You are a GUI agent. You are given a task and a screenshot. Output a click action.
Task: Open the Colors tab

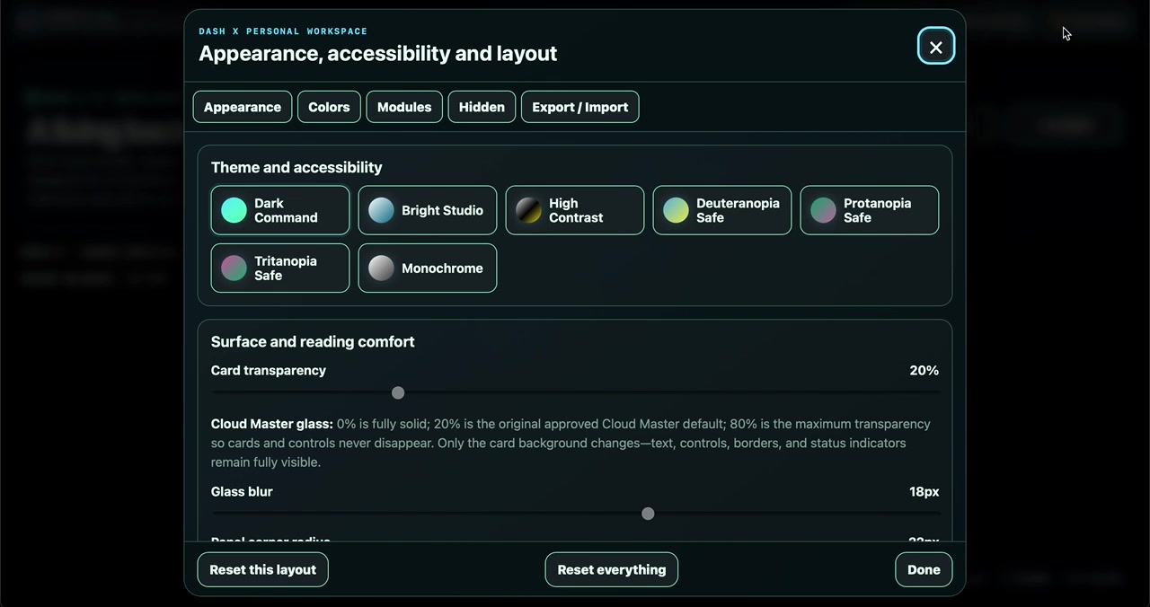tap(329, 107)
